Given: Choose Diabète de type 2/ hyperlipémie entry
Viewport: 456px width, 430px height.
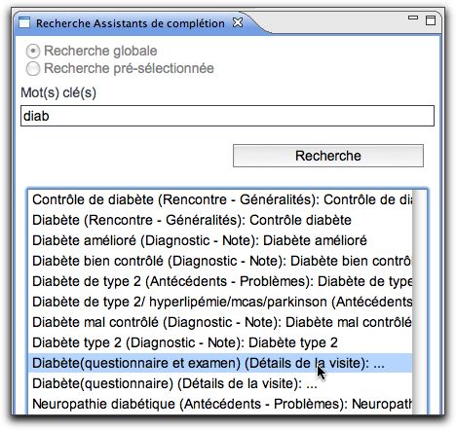Looking at the screenshot, I should point(220,302).
